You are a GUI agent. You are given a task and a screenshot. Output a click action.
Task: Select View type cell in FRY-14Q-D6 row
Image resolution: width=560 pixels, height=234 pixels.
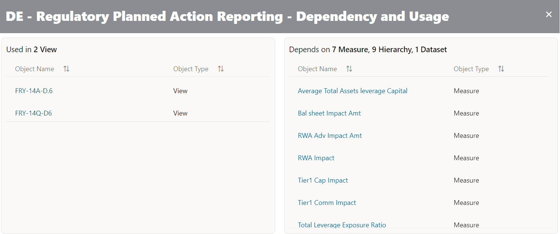tap(180, 113)
